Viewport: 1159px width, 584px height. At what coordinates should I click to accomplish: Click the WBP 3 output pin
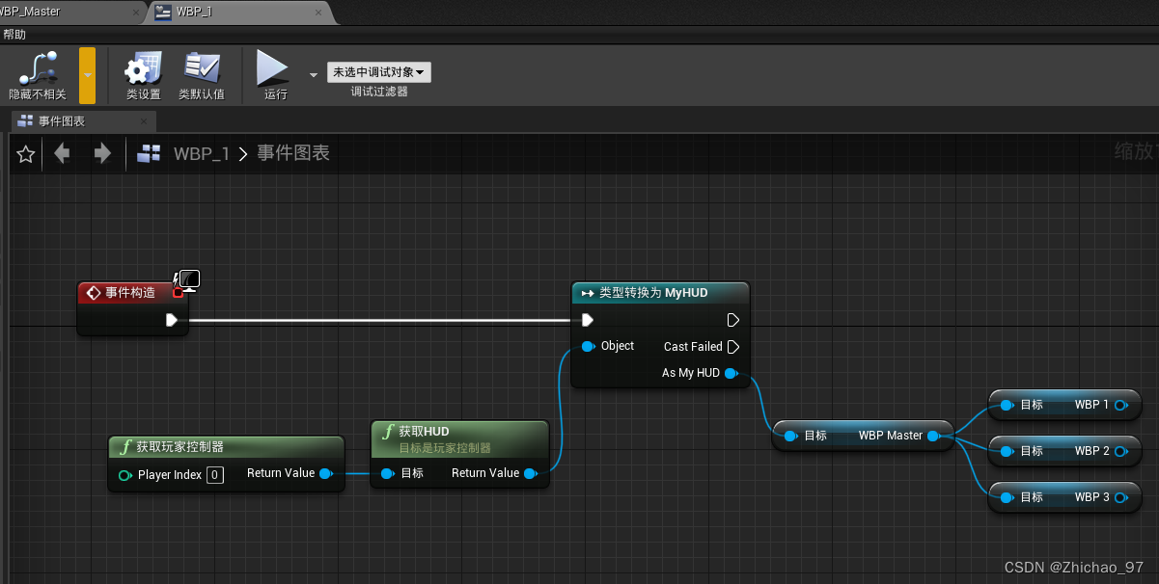pyautogui.click(x=1120, y=497)
